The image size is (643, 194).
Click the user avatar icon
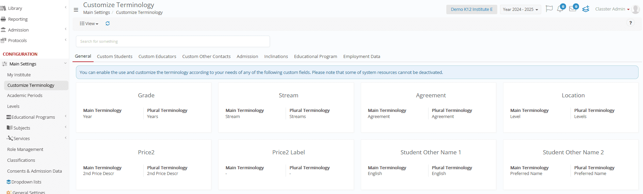635,9
